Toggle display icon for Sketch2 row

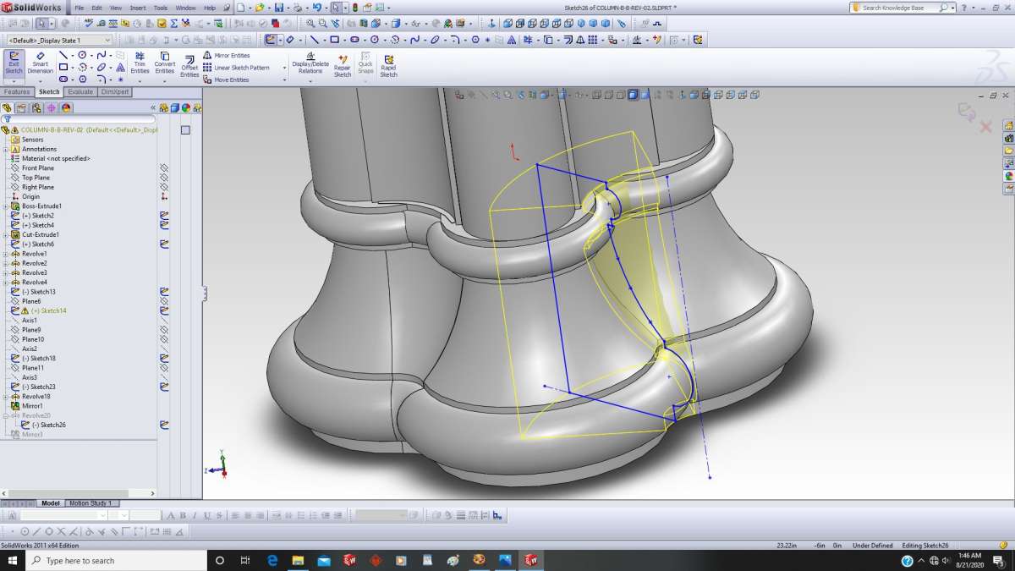[x=164, y=216]
